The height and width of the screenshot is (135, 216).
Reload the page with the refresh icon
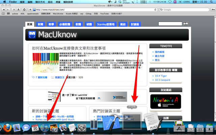(x=155, y=10)
